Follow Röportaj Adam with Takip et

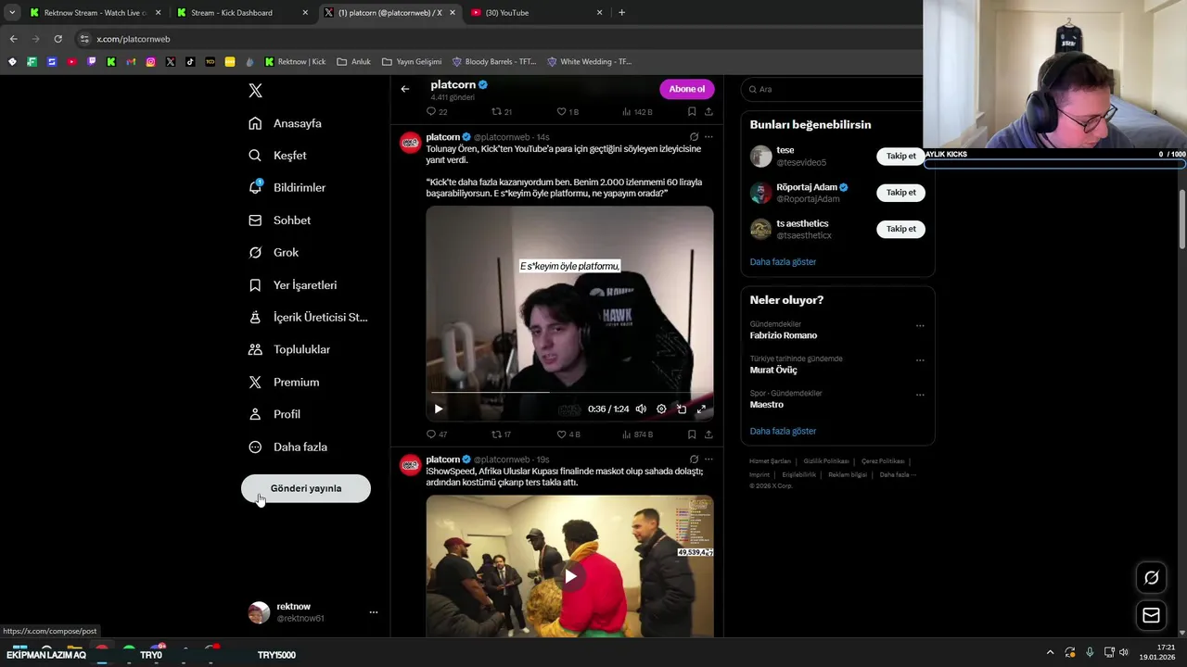(900, 193)
